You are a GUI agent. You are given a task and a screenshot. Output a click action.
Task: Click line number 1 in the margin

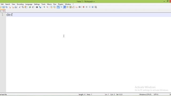coord(2,15)
